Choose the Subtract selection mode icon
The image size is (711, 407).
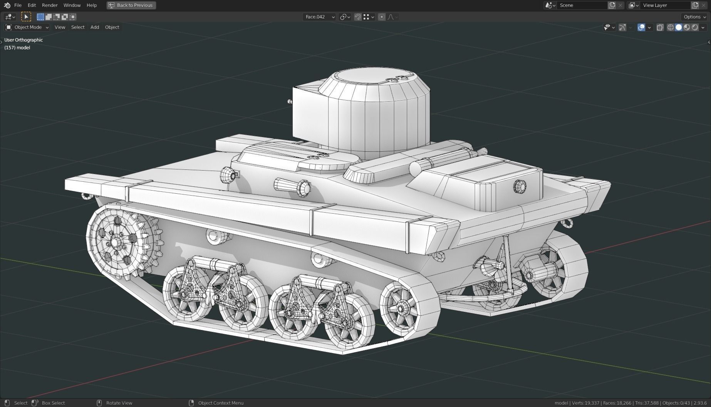point(57,17)
